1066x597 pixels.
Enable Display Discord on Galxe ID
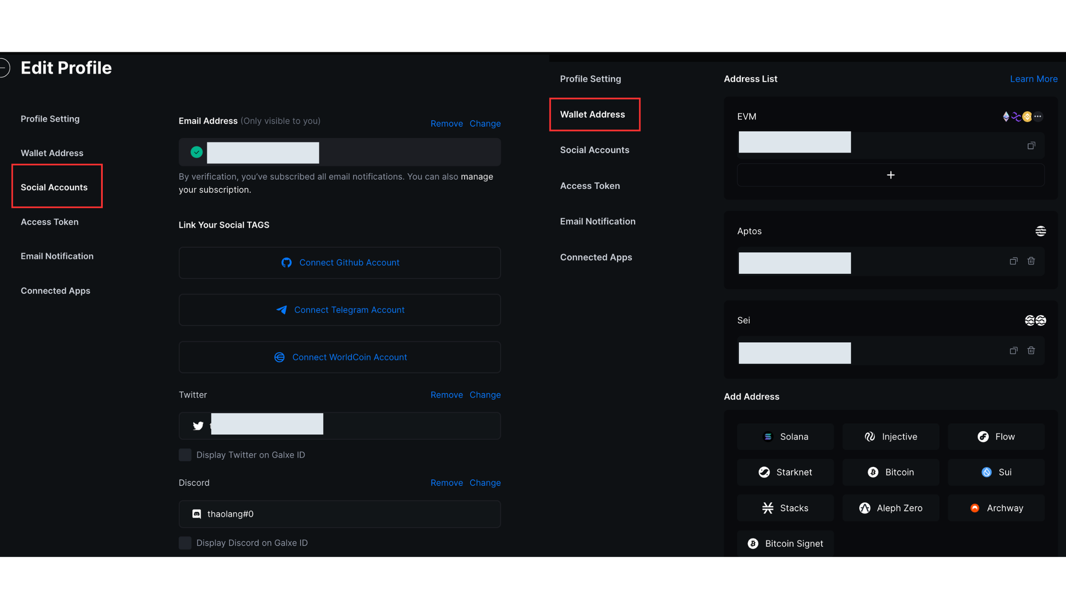pos(185,543)
